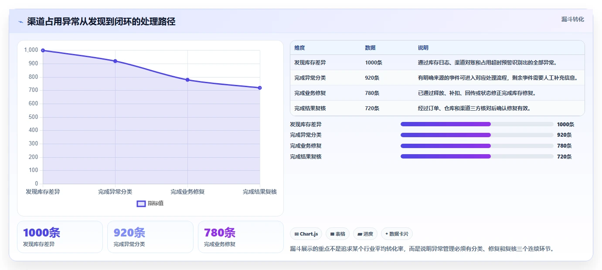
Task: Click the footer note starting 漏斗展示的重点
Action: [422, 249]
